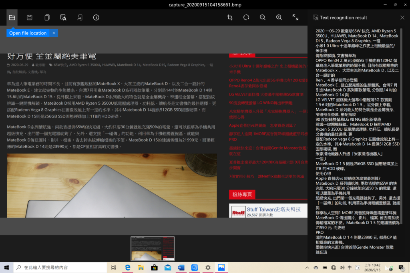Image resolution: width=410 pixels, height=273 pixels.
Task: Rotate the image
Action: pos(246,18)
